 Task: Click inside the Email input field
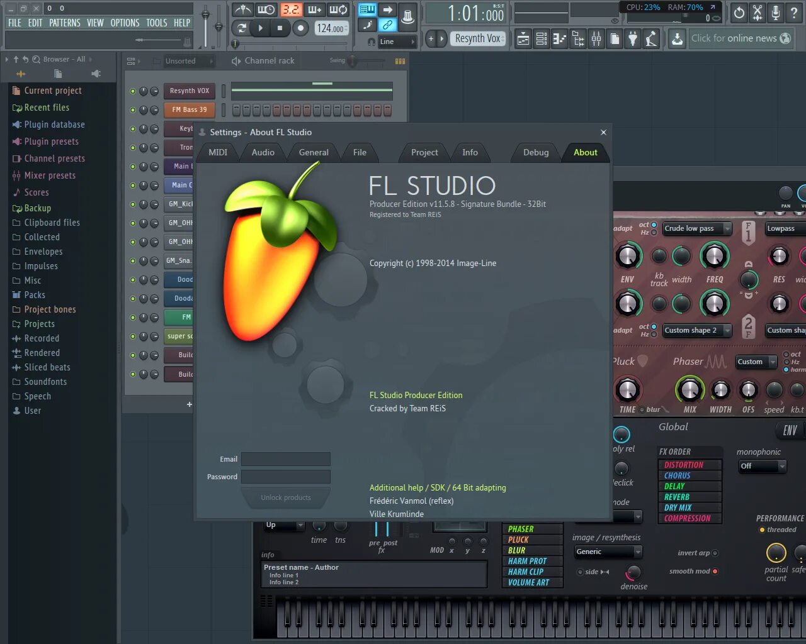[x=285, y=459]
